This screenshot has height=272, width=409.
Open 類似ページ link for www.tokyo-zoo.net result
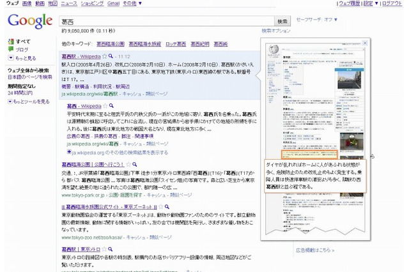pyautogui.click(x=160, y=238)
